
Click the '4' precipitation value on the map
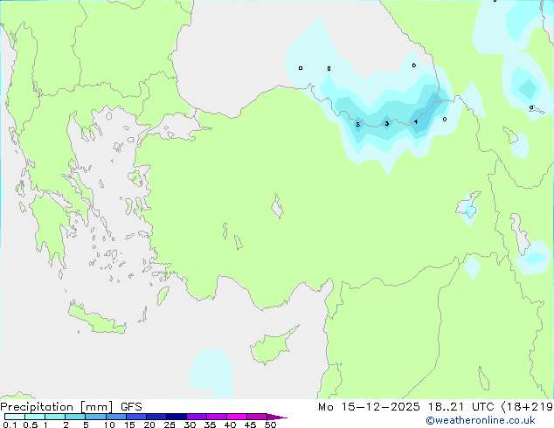416,121
